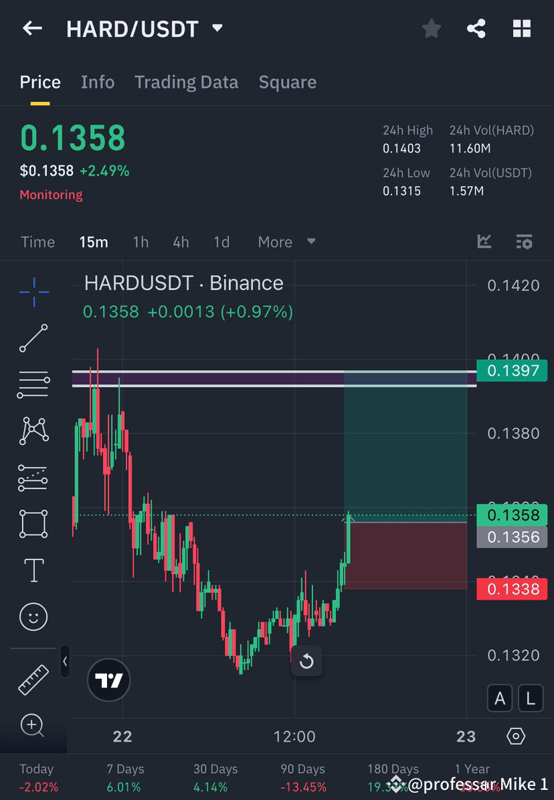Select the text annotation tool

[x=33, y=570]
